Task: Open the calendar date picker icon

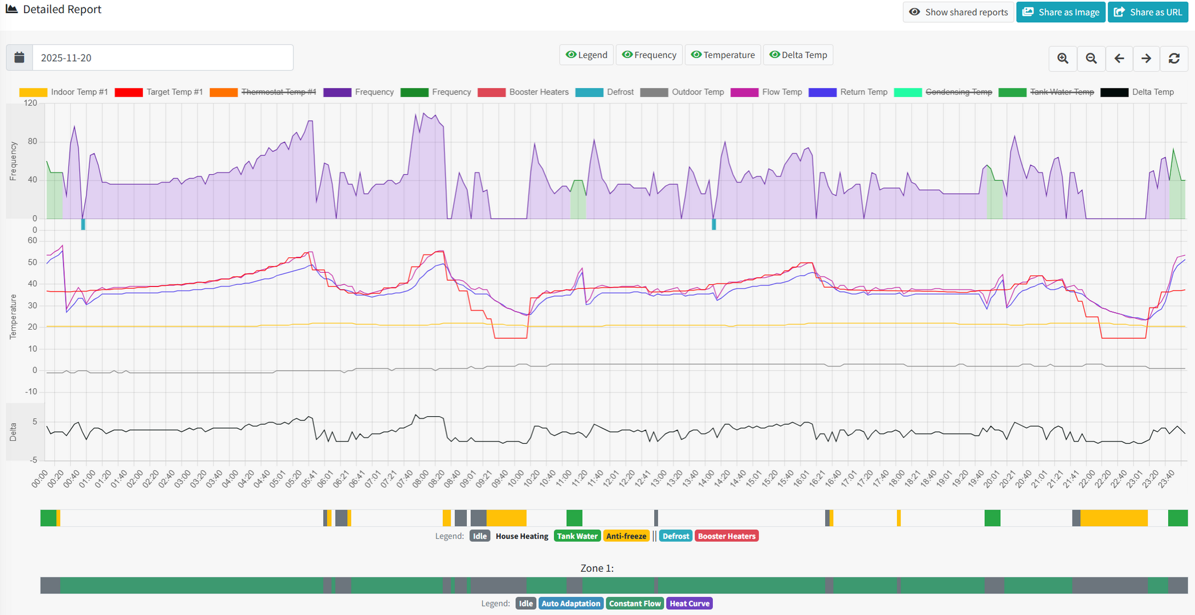Action: pyautogui.click(x=19, y=58)
